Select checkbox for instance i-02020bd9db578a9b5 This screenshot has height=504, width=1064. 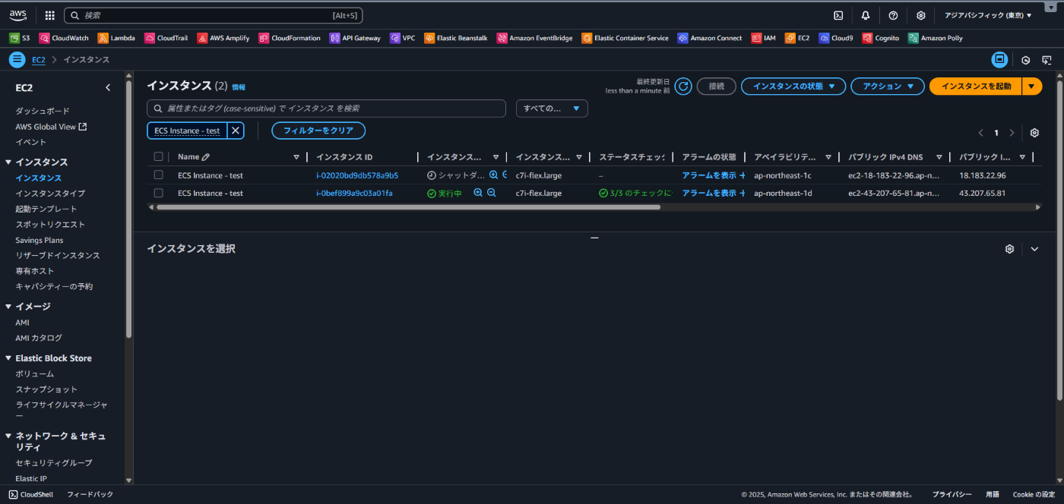click(x=158, y=175)
